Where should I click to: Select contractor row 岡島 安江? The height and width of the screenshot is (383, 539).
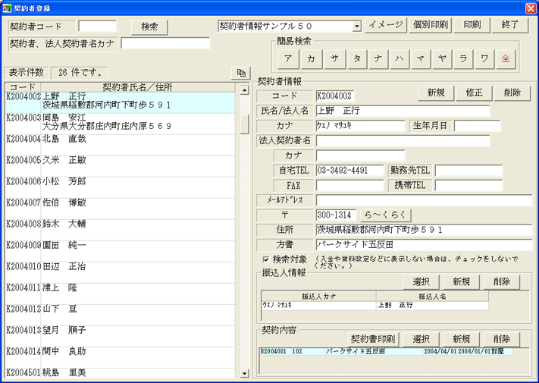tap(121, 123)
